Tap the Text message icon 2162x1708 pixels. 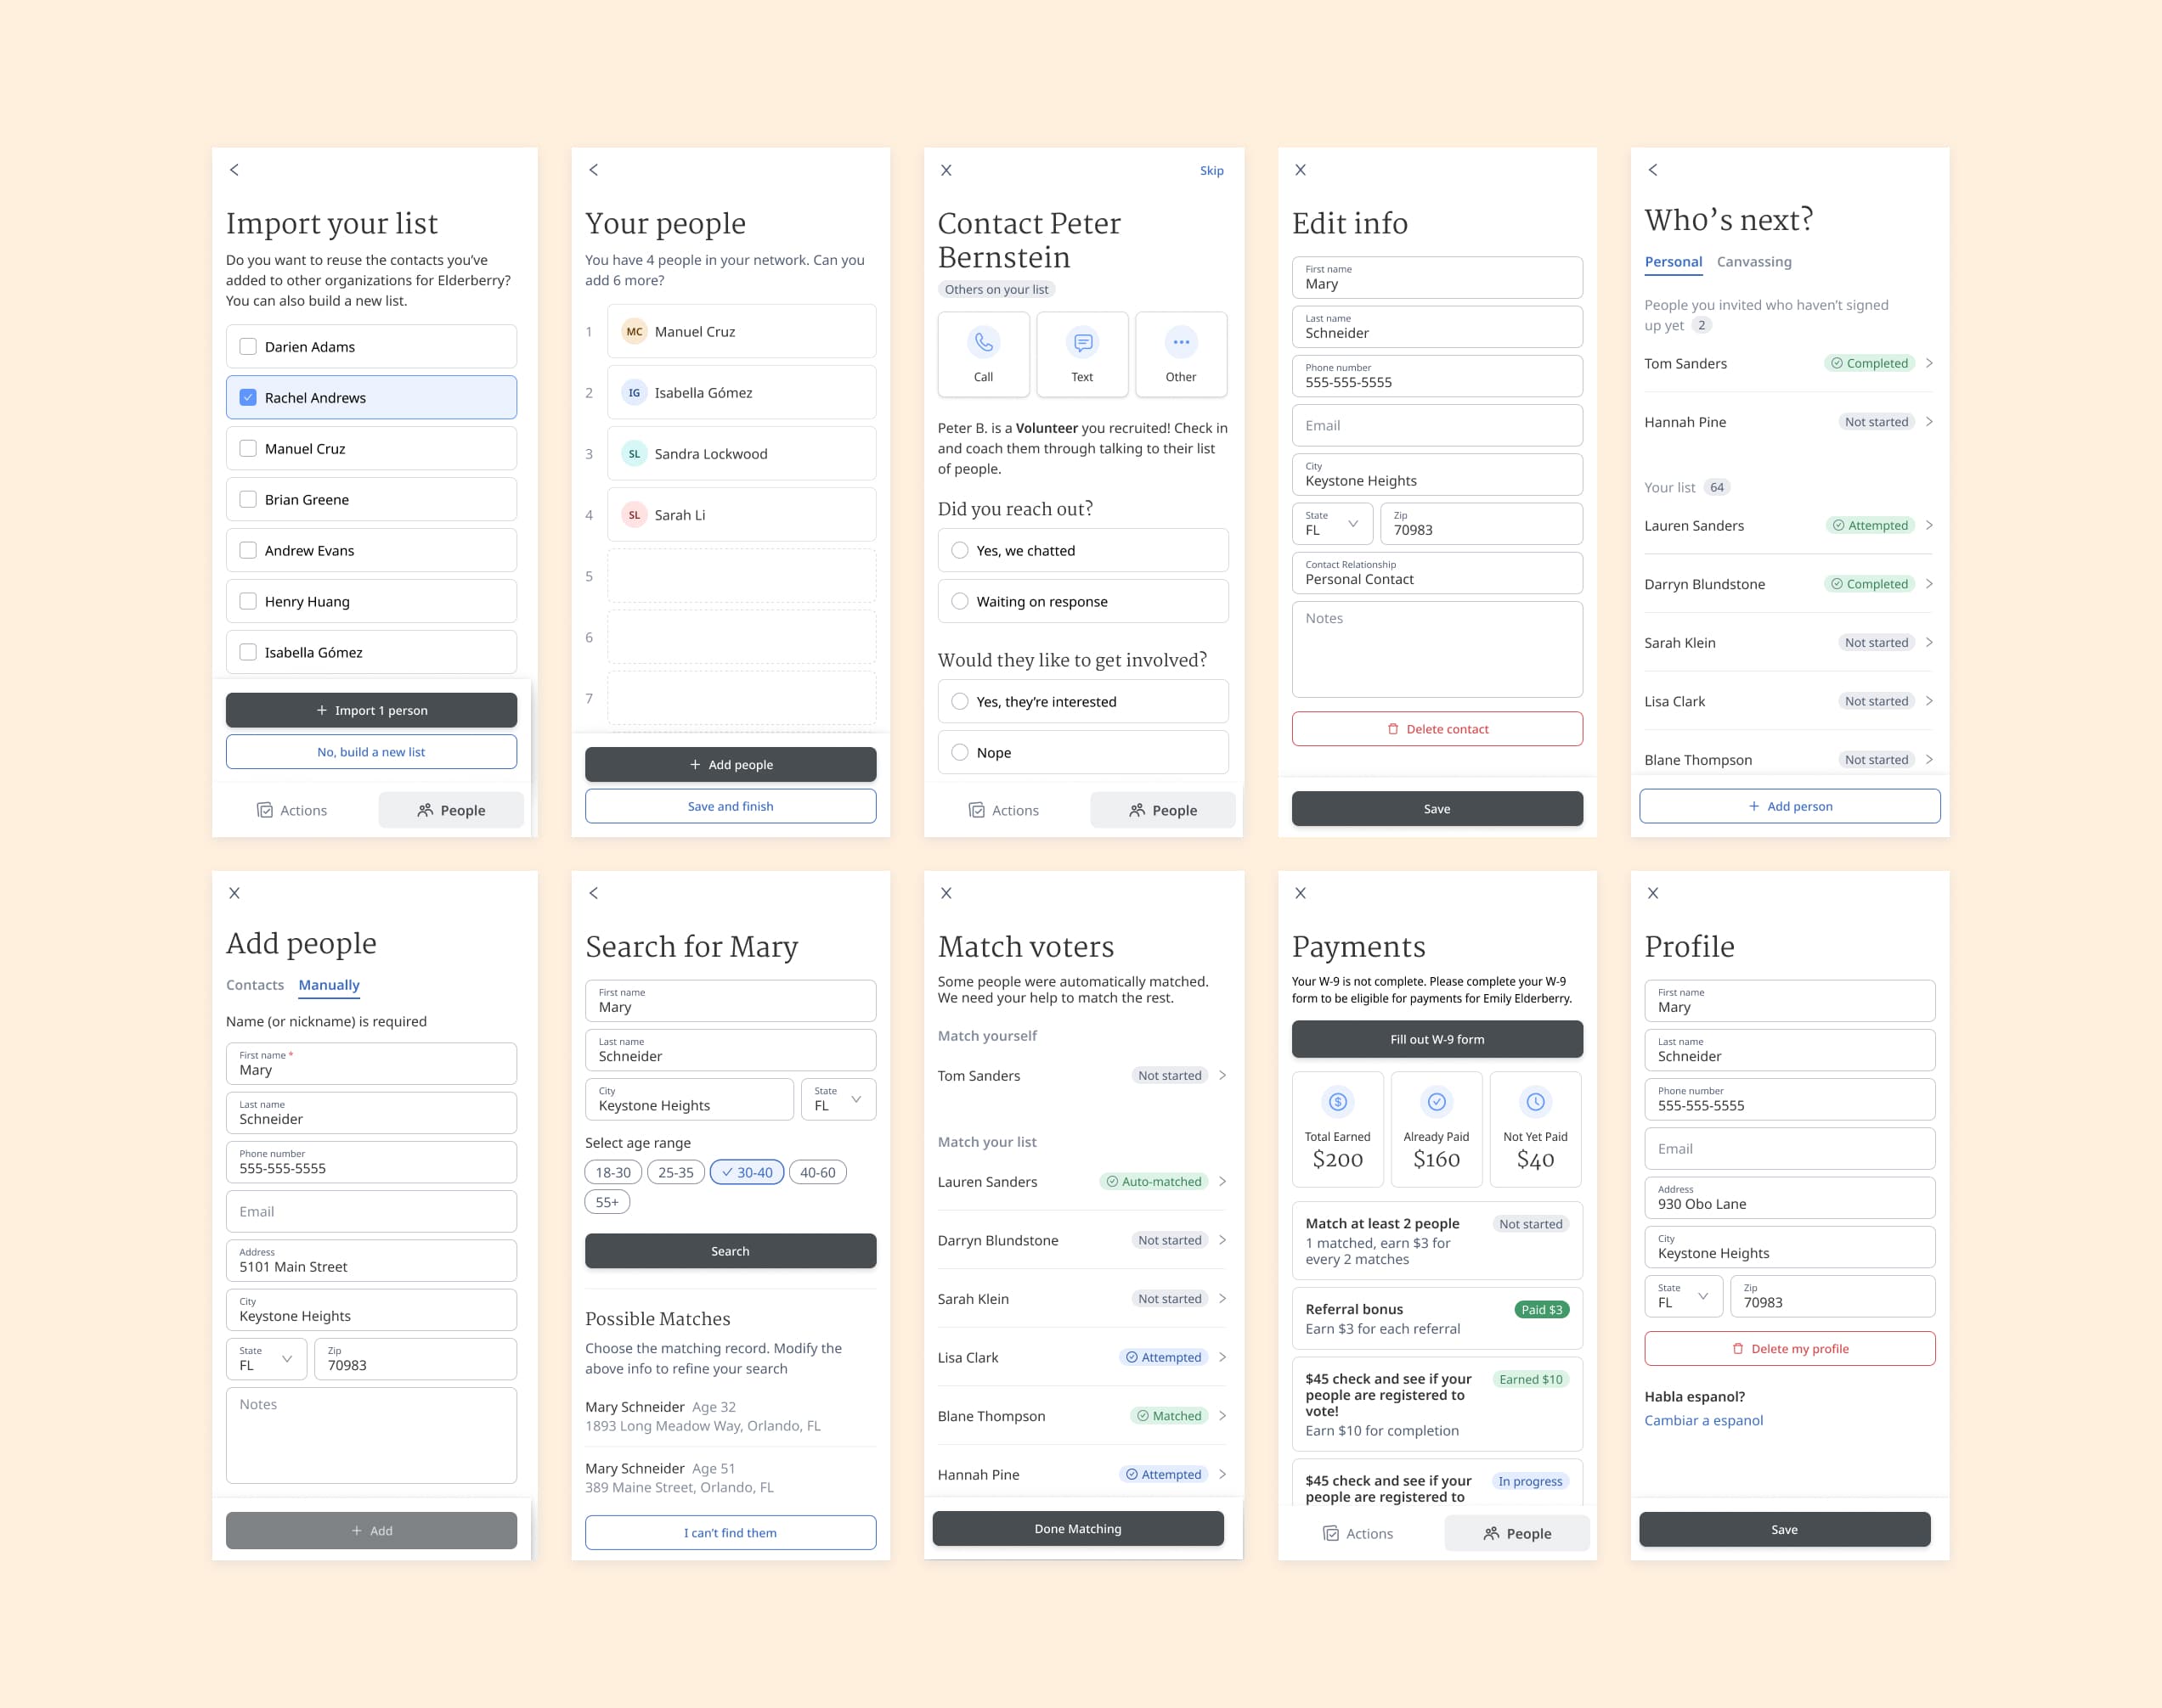1082,343
